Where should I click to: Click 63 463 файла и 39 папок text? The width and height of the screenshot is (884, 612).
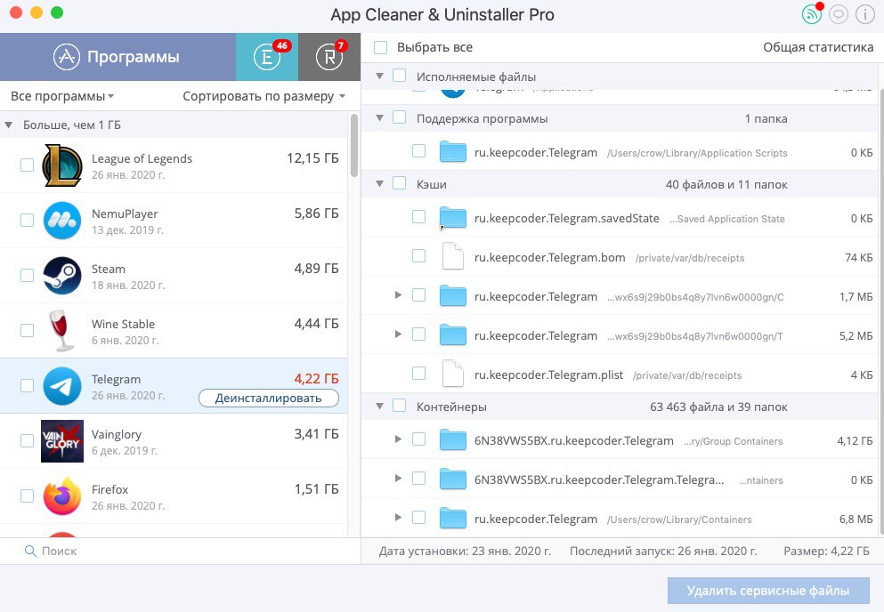[x=718, y=407]
